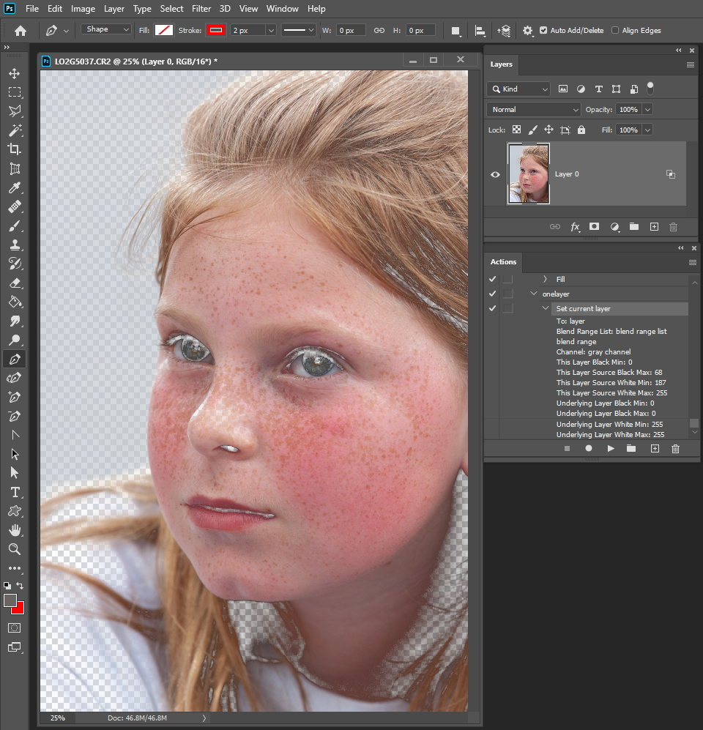Image resolution: width=703 pixels, height=730 pixels.
Task: Open the Shape tool mode dropdown
Action: [x=105, y=29]
